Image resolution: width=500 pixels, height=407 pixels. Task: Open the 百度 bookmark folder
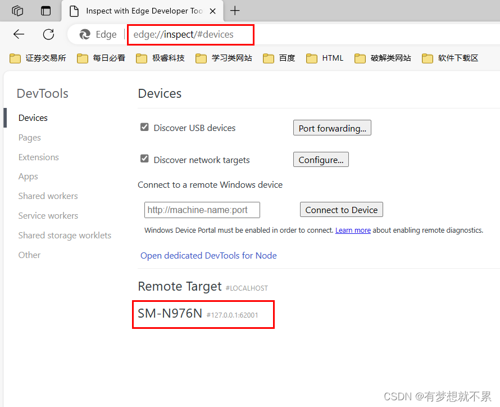coord(279,58)
